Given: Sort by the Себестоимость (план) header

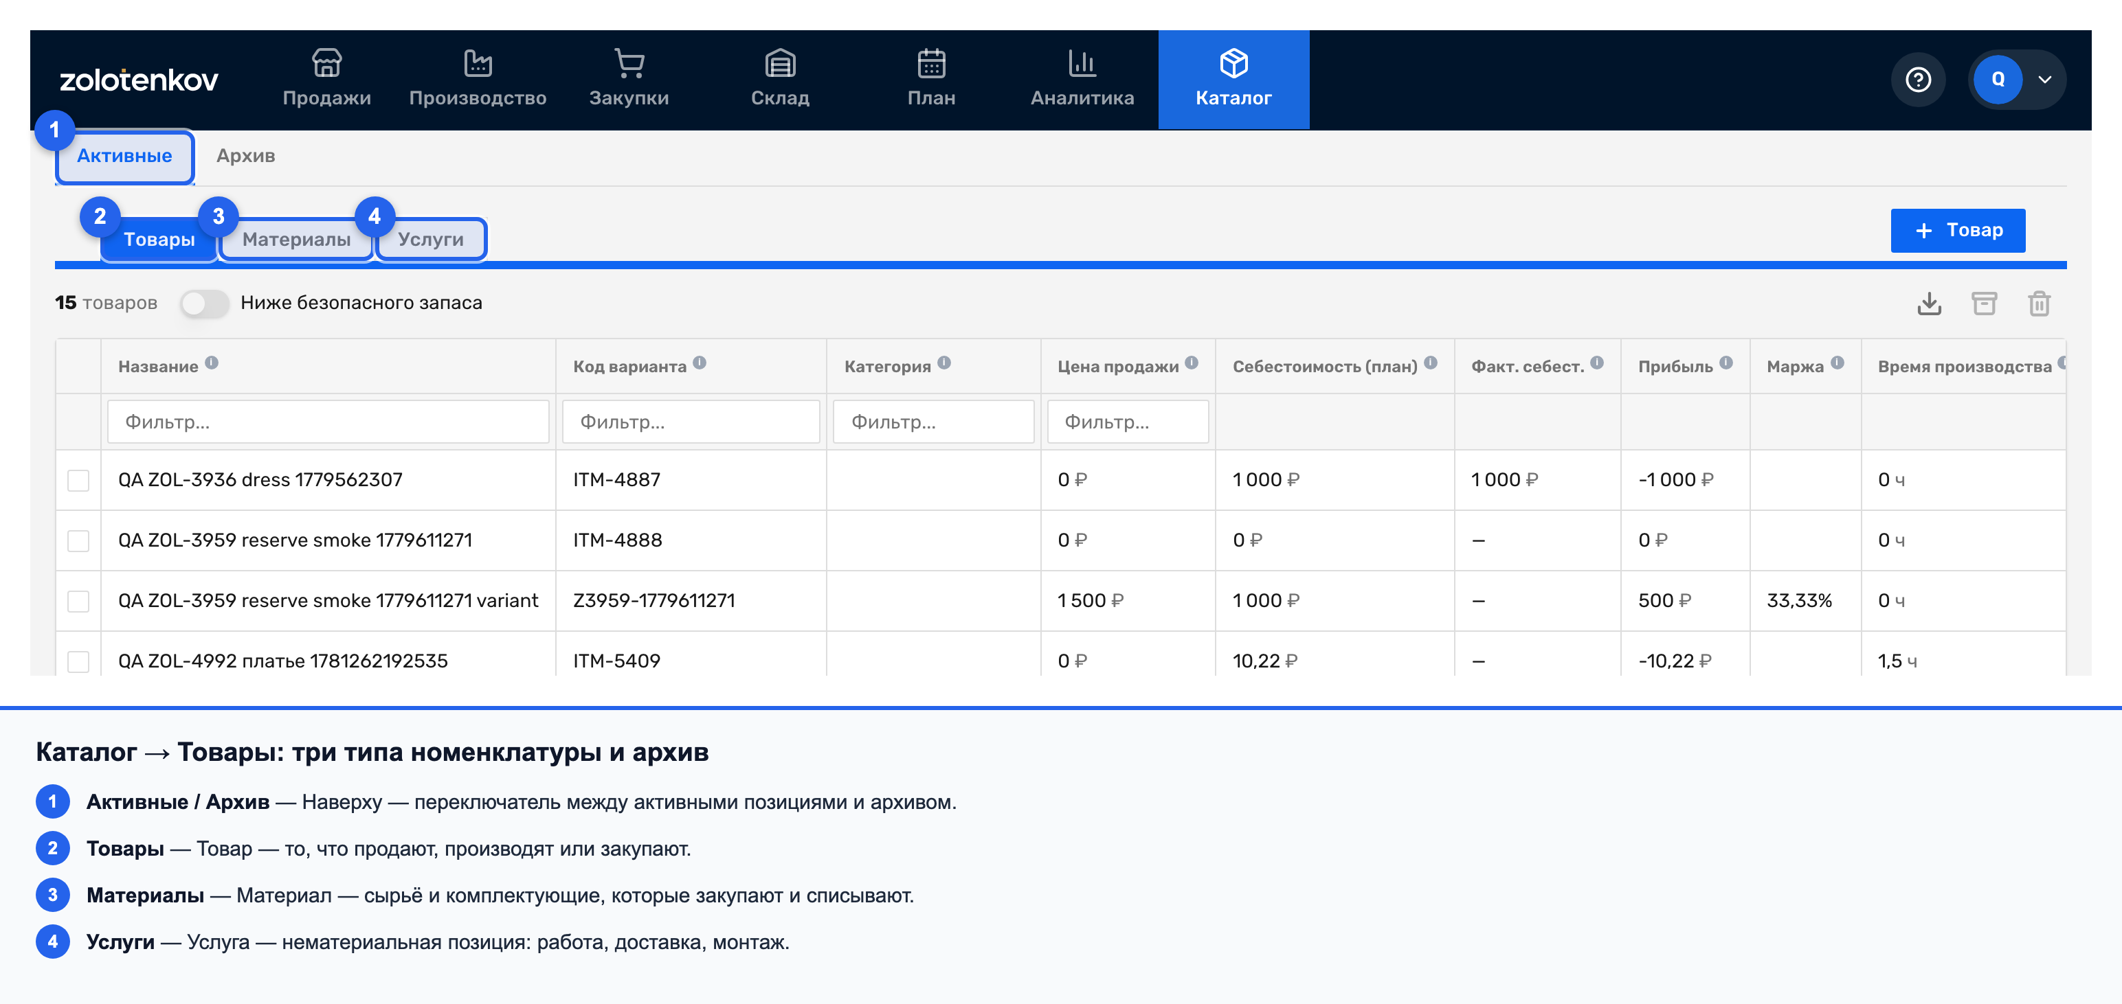Looking at the screenshot, I should [x=1325, y=367].
